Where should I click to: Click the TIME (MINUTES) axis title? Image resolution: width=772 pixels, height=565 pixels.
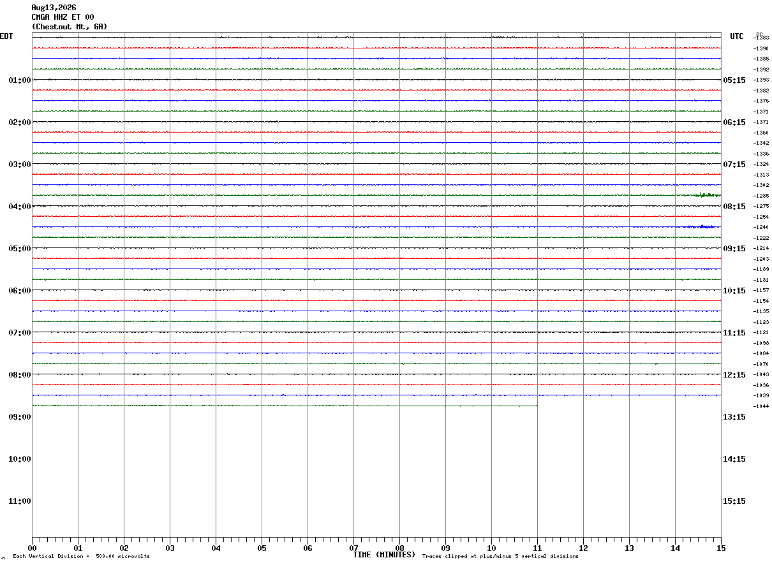[x=384, y=555]
